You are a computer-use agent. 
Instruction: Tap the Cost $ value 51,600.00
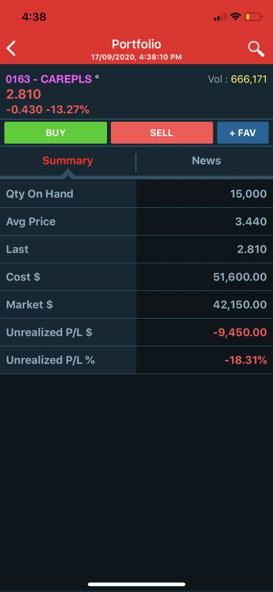[x=240, y=277]
